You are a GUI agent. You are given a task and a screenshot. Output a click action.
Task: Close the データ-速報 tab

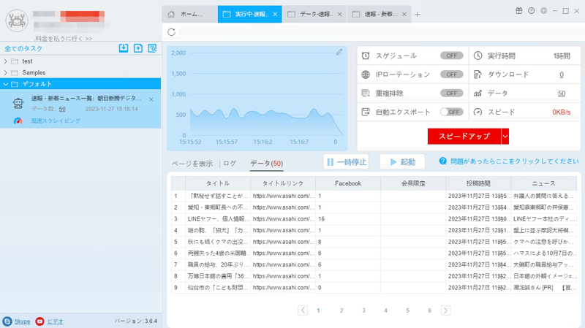[339, 14]
